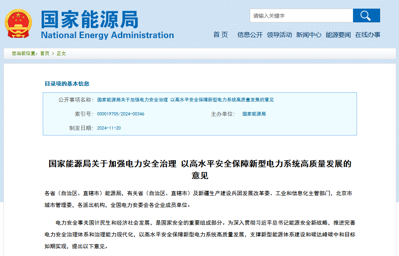Open the 能源要闻 navigation item
The height and width of the screenshot is (256, 399).
[x=338, y=35]
